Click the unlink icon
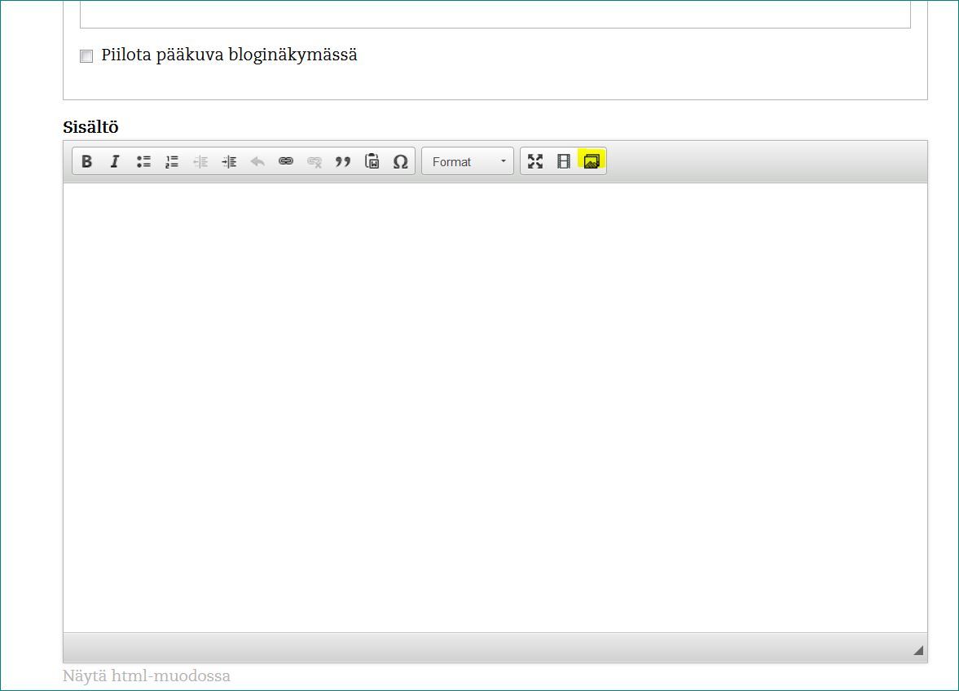 tap(315, 161)
